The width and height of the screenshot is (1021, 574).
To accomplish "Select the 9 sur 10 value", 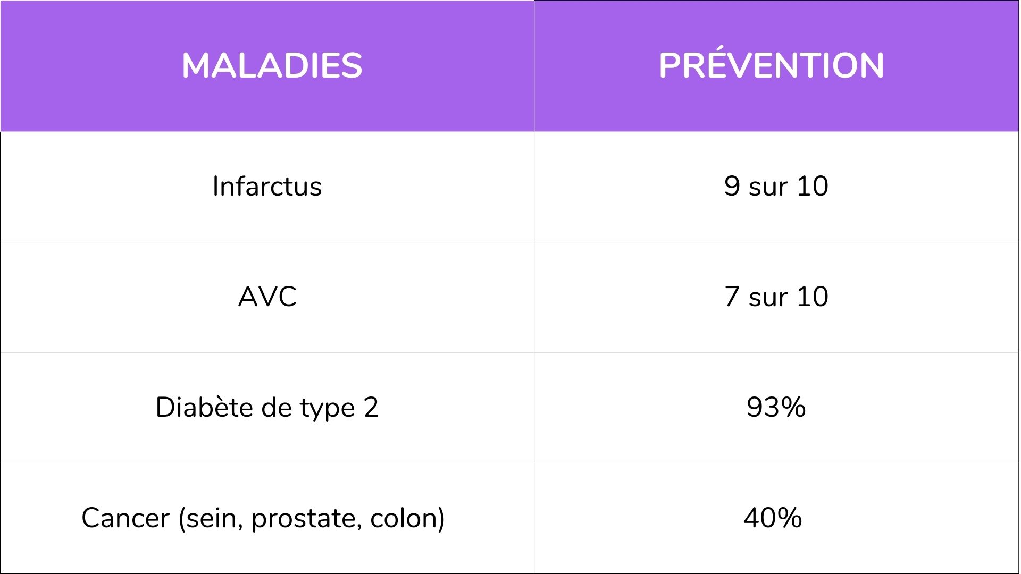I will coord(776,186).
